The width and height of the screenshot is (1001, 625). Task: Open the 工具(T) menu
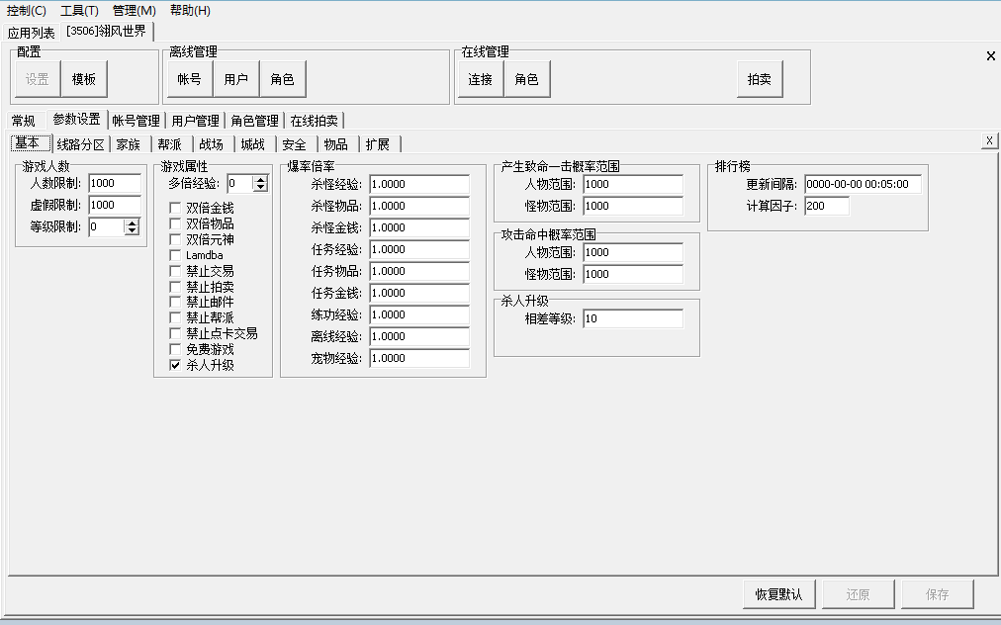[79, 10]
